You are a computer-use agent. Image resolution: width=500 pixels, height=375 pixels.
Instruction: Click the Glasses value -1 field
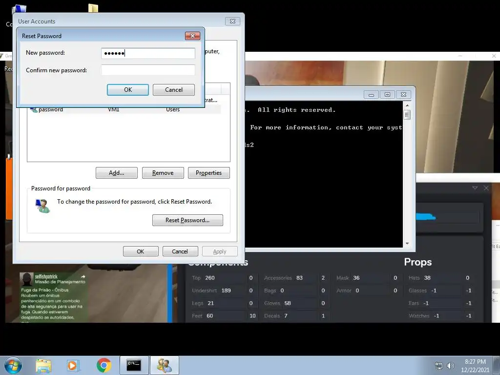click(x=446, y=291)
